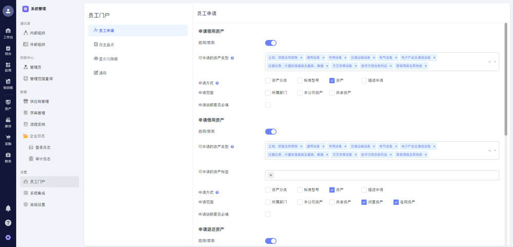Open 审计日志 under 企业日志
513x247 pixels.
[49, 159]
